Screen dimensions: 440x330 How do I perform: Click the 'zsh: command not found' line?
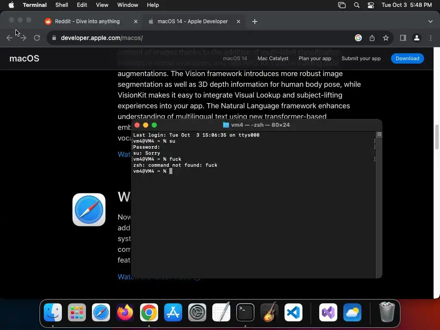point(175,165)
